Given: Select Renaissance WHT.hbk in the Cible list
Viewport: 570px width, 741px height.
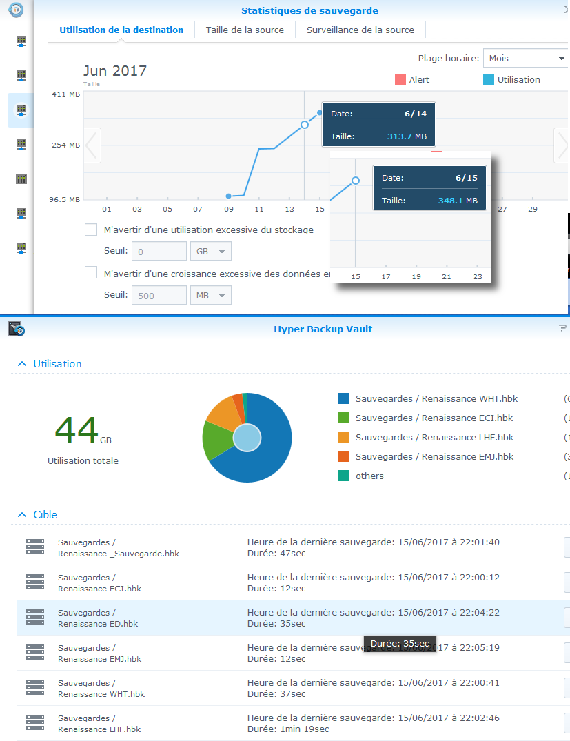Looking at the screenshot, I should 101,688.
